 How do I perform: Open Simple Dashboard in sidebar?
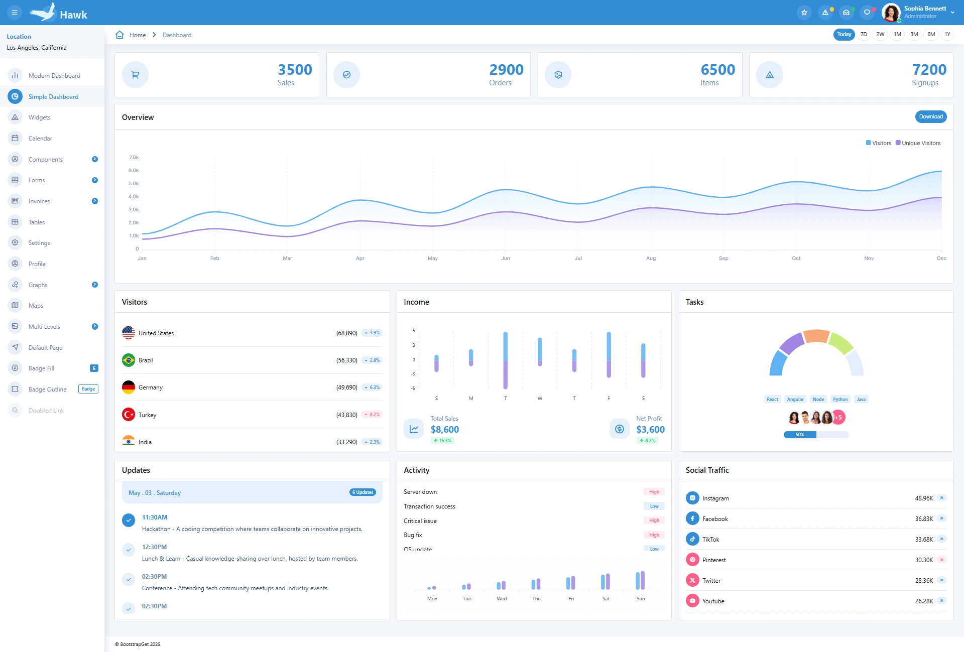point(52,96)
